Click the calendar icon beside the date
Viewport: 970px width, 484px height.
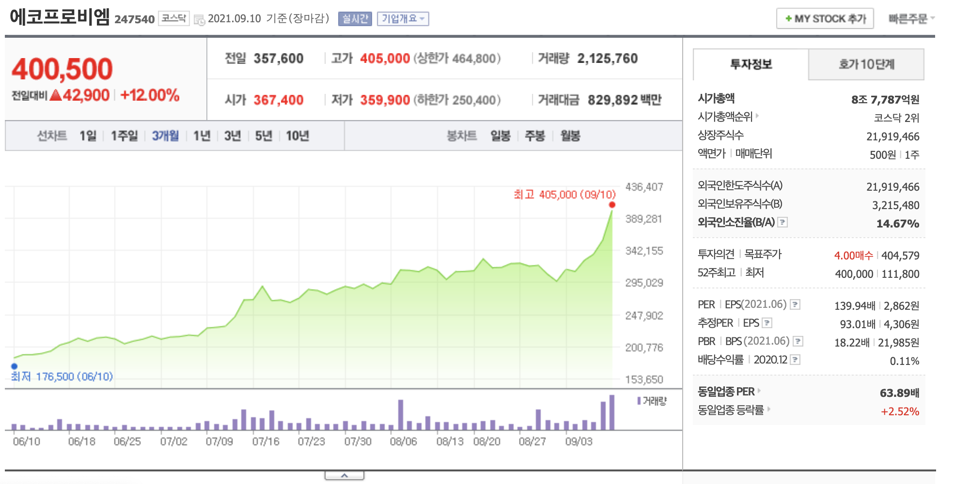pos(199,20)
